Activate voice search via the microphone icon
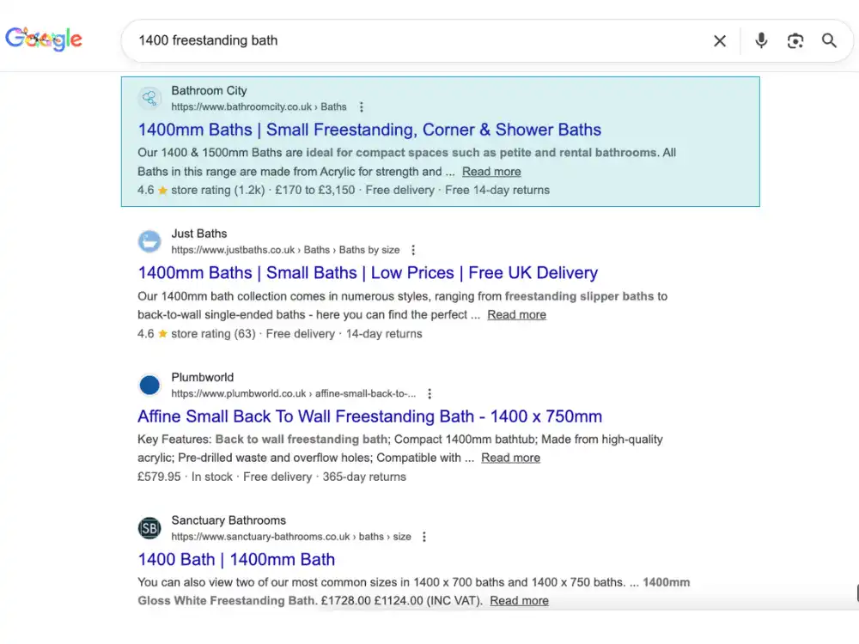 pos(761,40)
